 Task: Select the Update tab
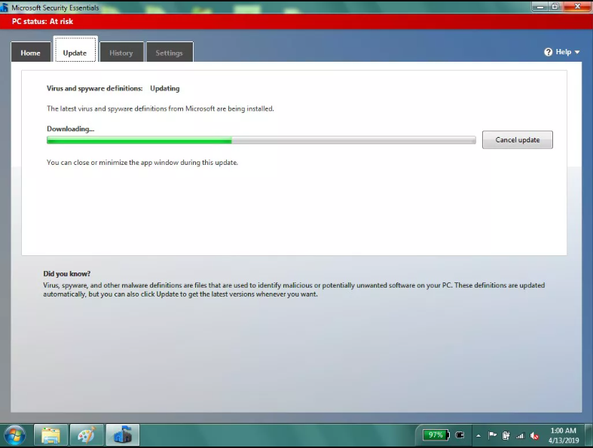(75, 49)
